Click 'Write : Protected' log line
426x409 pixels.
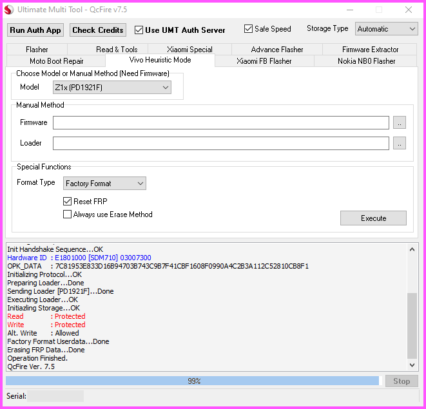pyautogui.click(x=46, y=325)
